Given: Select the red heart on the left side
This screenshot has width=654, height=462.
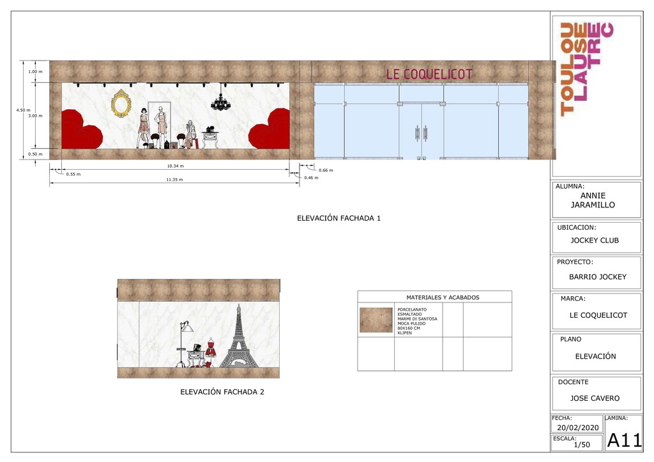Looking at the screenshot, I should [82, 129].
